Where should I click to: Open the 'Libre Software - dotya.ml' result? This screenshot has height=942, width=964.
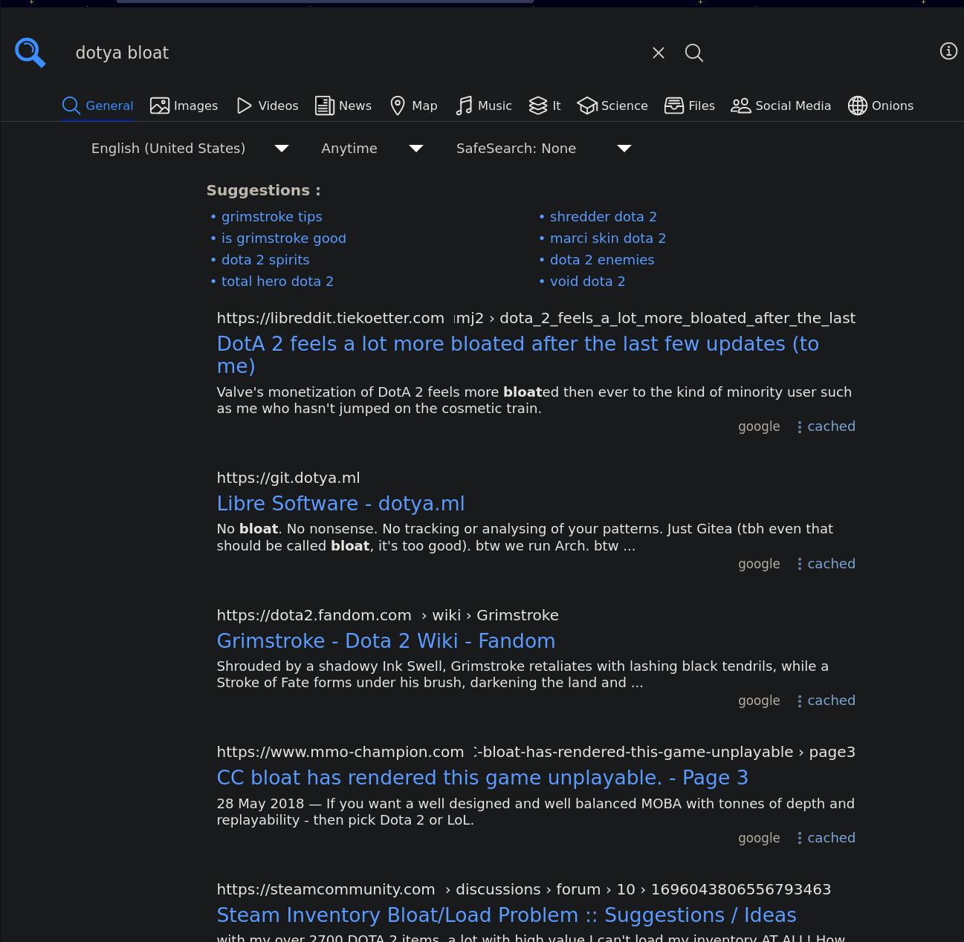point(340,504)
